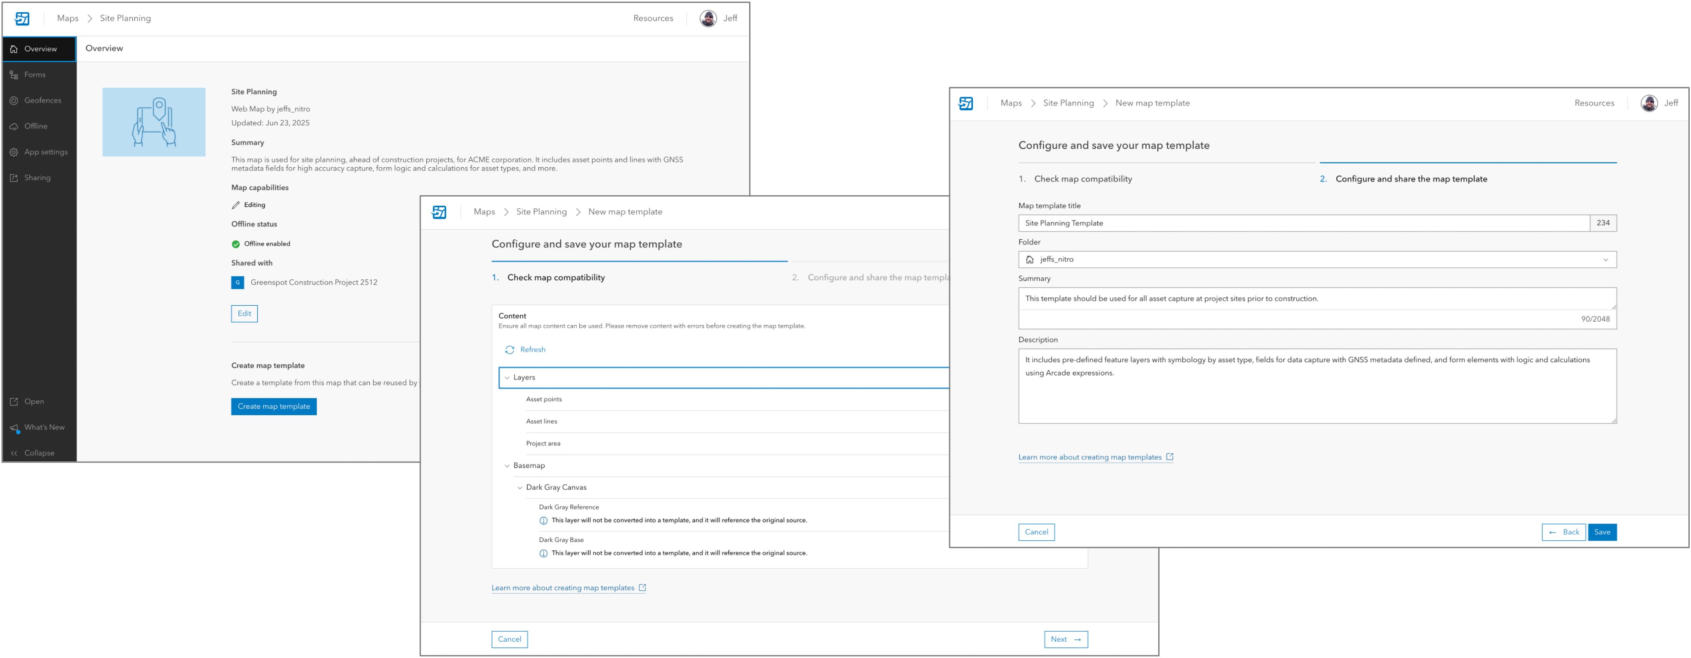The image size is (1691, 658).
Task: Collapse the Dark Gray Canvas group
Action: point(519,488)
